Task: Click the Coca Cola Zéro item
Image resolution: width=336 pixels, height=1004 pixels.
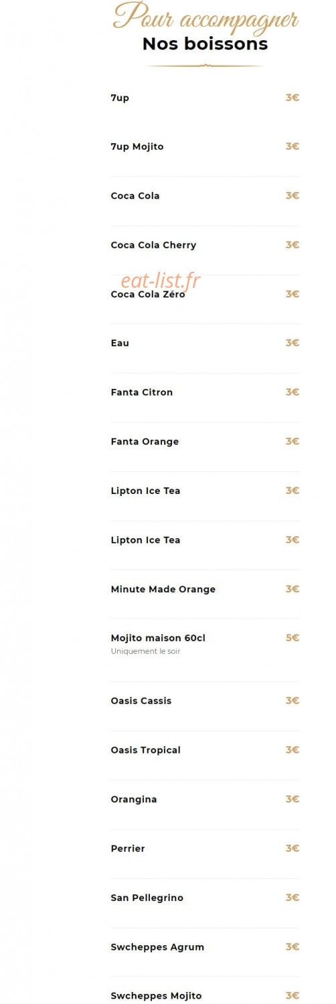Action: click(x=148, y=294)
